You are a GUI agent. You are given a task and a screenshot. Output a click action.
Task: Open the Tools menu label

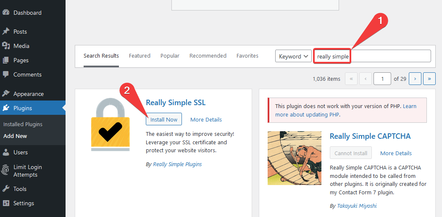[20, 189]
